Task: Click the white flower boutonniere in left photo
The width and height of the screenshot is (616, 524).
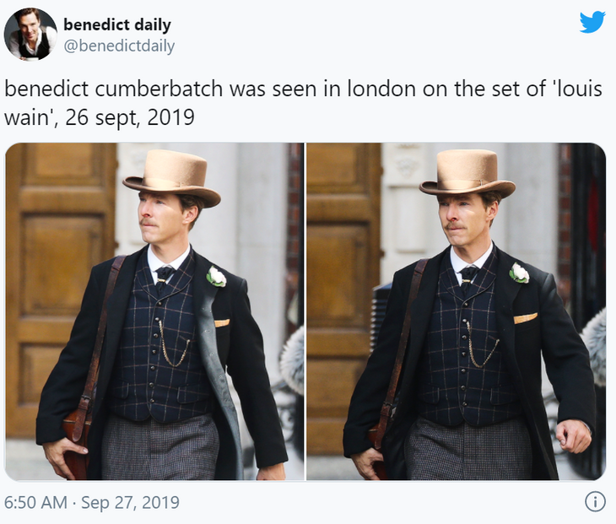Action: click(217, 277)
